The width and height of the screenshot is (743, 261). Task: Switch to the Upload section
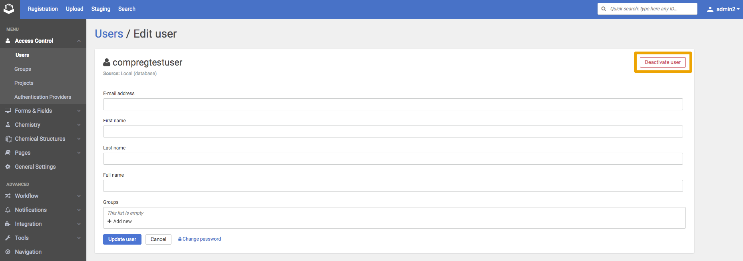74,8
